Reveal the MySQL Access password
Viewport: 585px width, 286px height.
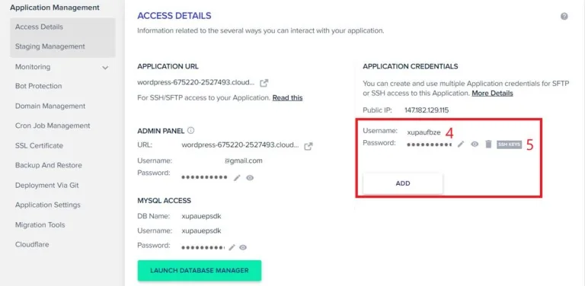click(243, 247)
